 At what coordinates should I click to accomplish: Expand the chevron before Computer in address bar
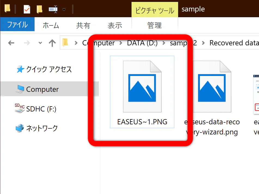76,43
